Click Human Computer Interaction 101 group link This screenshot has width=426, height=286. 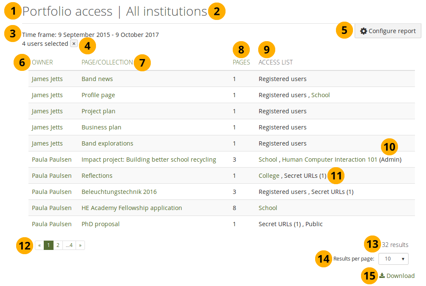(330, 160)
